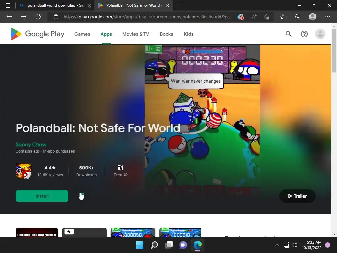Open network status tray icon
The width and height of the screenshot is (337, 253).
coord(286,245)
